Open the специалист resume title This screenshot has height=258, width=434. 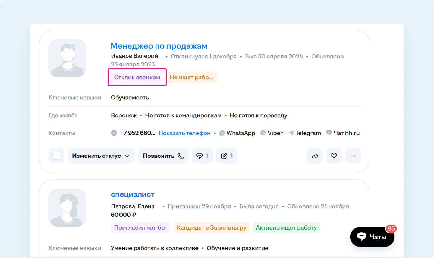click(133, 194)
